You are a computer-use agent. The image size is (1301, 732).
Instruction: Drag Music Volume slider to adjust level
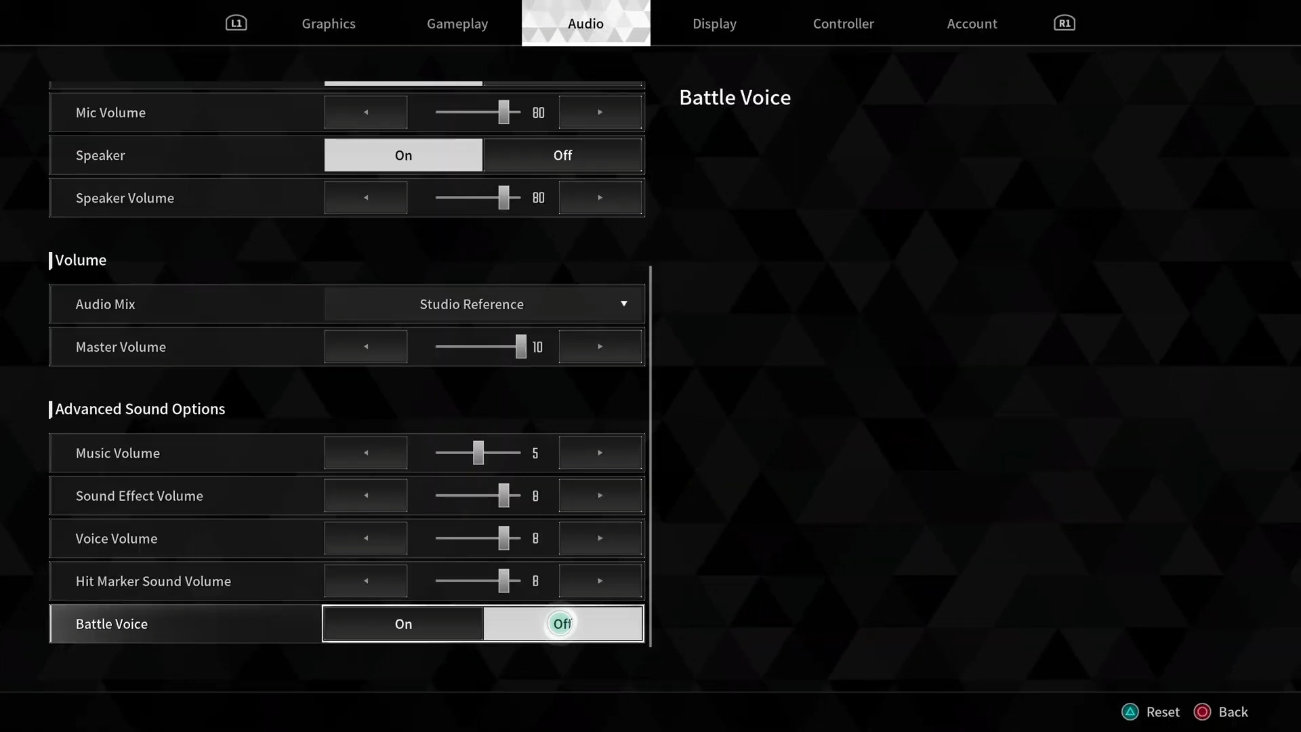[478, 452]
